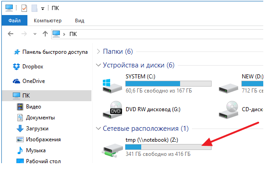
Task: Expand the Папки (6) group
Action: coord(98,52)
